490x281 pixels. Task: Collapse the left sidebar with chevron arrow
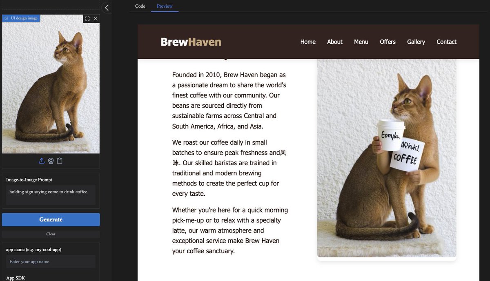click(x=107, y=8)
